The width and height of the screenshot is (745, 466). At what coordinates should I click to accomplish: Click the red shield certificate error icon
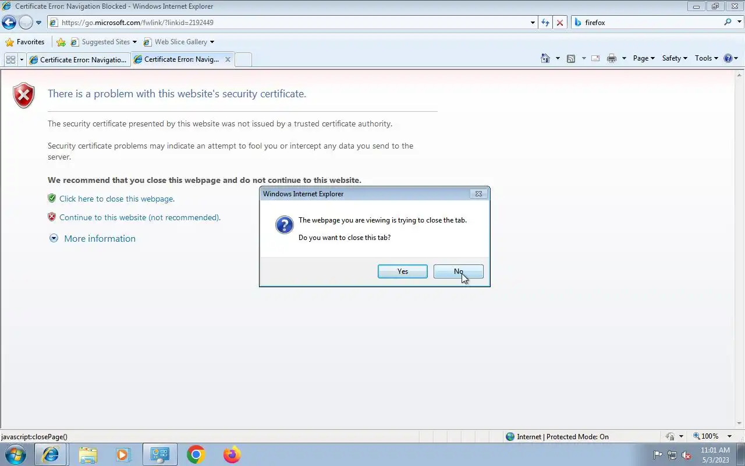click(x=24, y=96)
